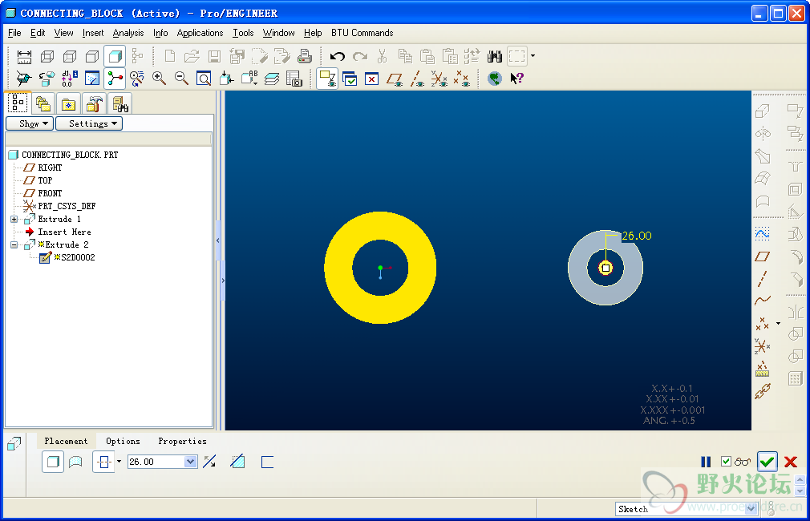Screen dimensions: 810x521
Task: Select the FRONT datum plane in tree
Action: click(x=50, y=193)
